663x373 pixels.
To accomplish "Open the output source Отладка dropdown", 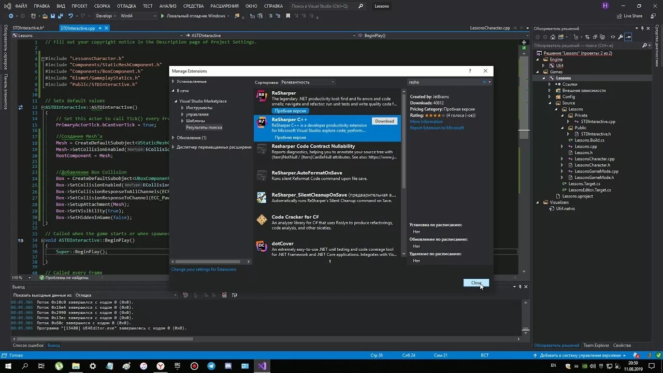I will click(x=126, y=295).
